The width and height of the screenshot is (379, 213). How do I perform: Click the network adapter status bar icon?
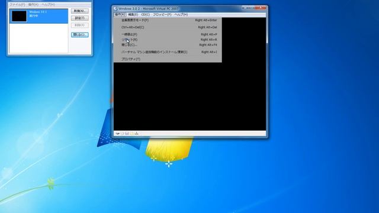(137, 133)
